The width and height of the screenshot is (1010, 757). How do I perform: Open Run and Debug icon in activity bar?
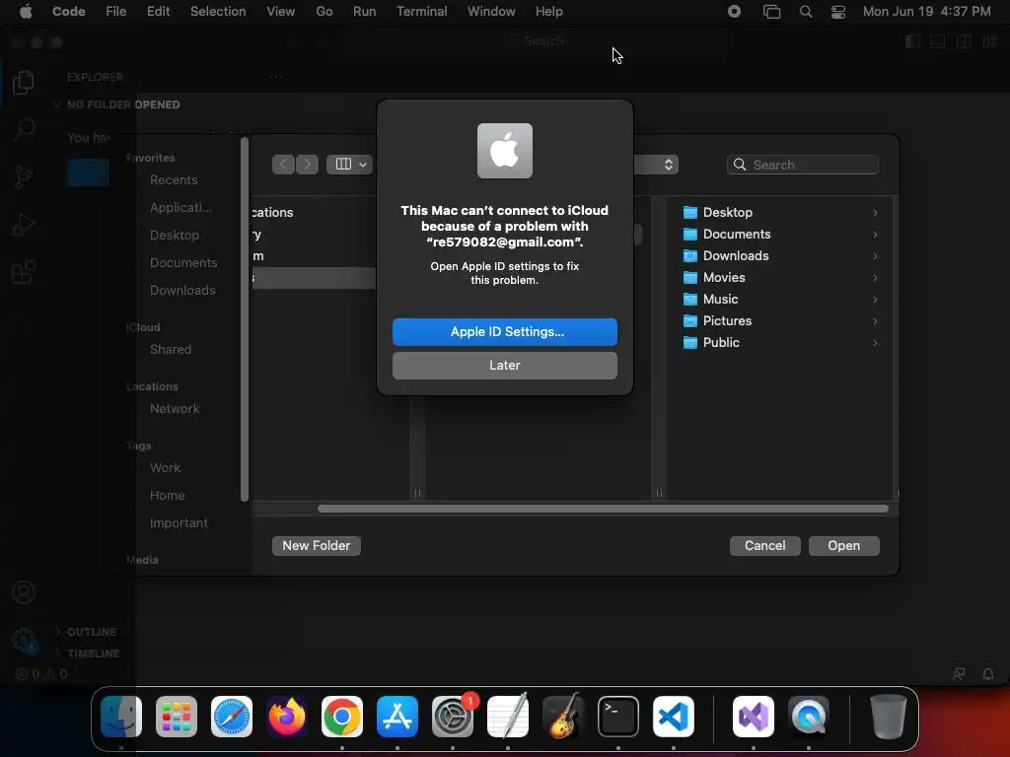(x=24, y=225)
